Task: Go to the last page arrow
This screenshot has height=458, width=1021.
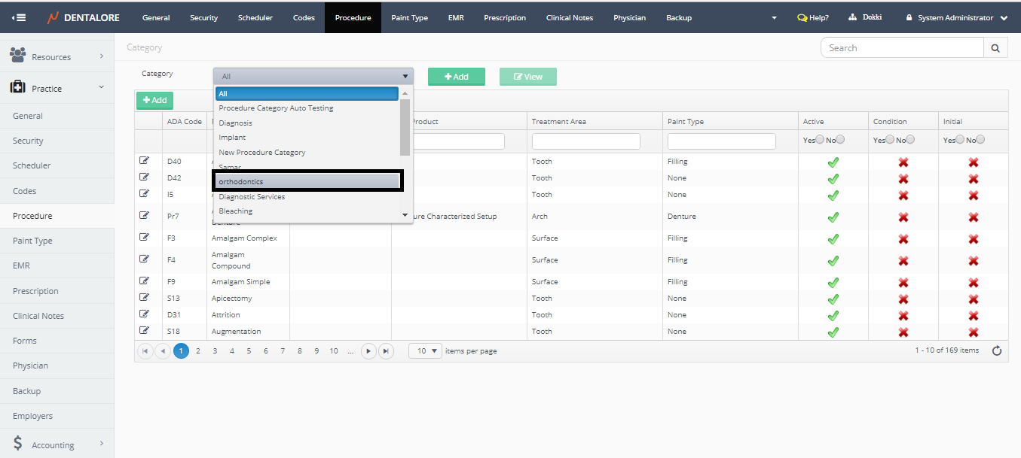Action: [386, 350]
